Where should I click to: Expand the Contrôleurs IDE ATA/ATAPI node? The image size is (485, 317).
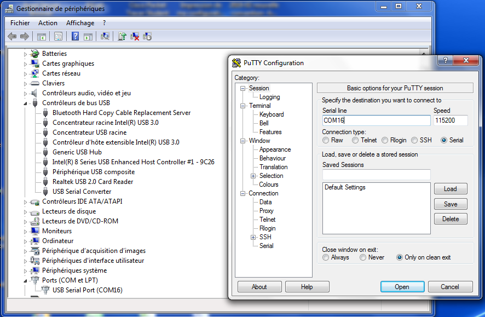tap(25, 202)
